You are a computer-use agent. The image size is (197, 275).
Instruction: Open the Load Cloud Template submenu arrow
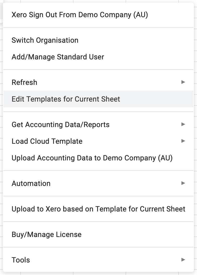point(183,141)
